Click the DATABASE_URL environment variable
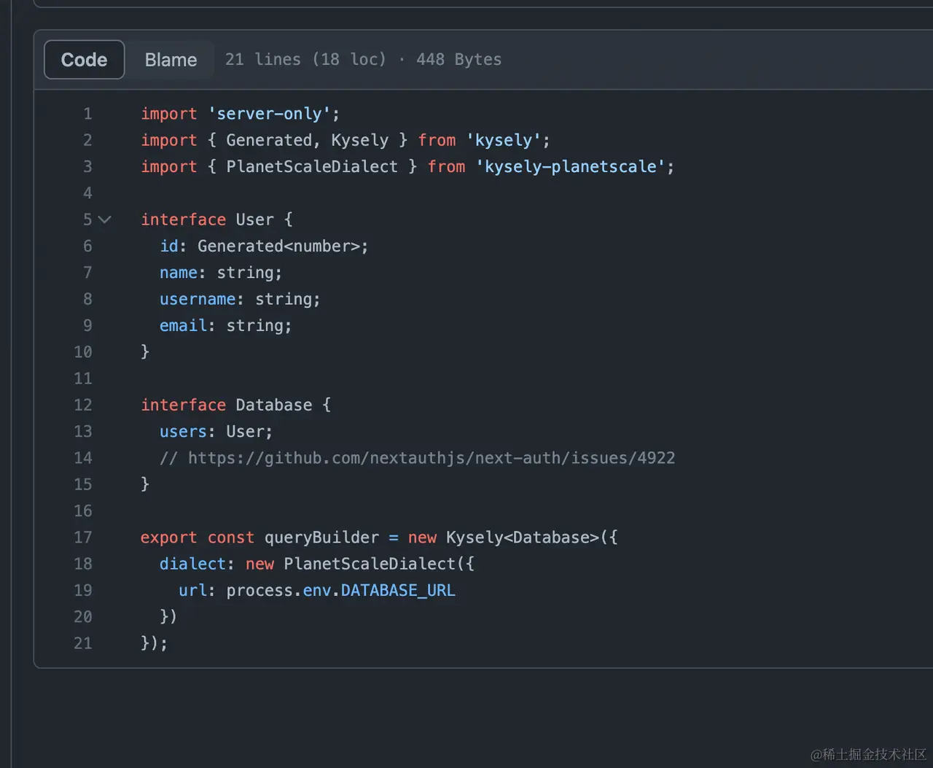This screenshot has width=933, height=768. pos(398,590)
